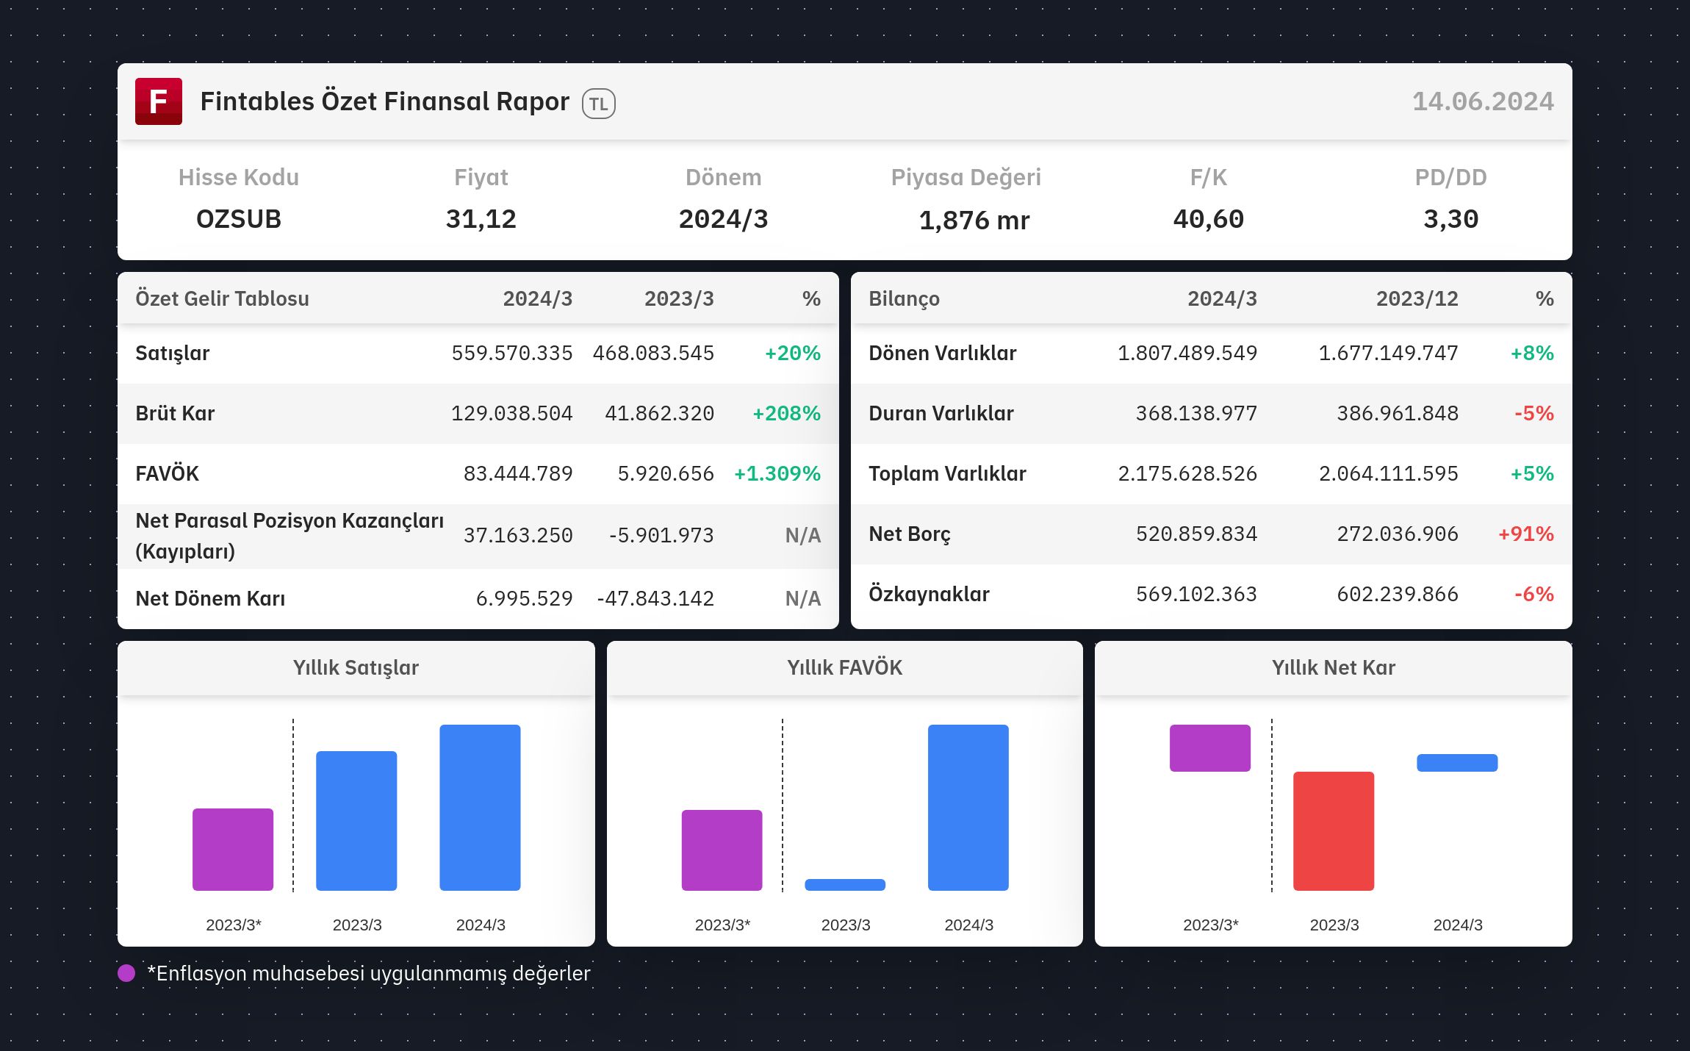Click FAVÖK value 83.444.789

pyautogui.click(x=518, y=474)
